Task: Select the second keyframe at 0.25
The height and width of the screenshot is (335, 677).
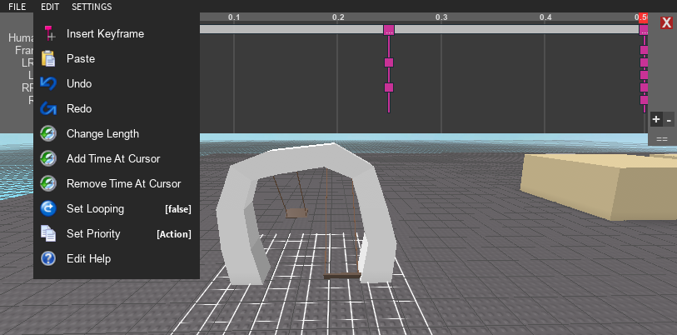Action: pos(389,62)
